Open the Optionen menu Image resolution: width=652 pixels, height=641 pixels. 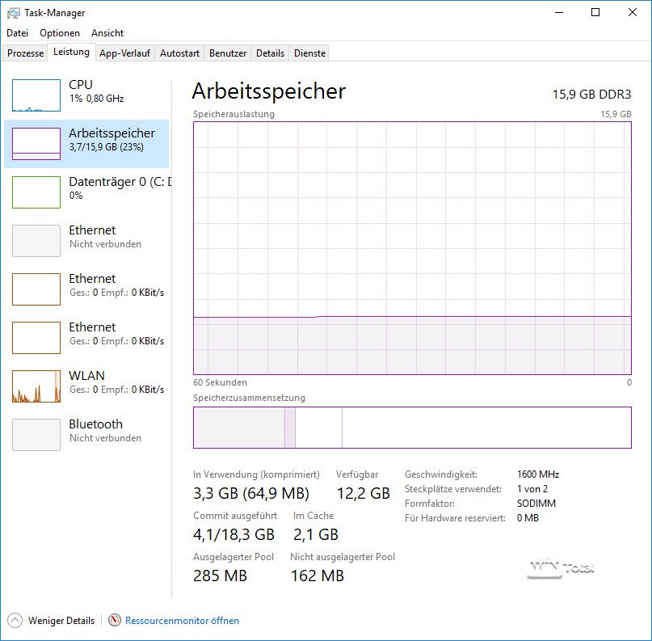pos(60,33)
